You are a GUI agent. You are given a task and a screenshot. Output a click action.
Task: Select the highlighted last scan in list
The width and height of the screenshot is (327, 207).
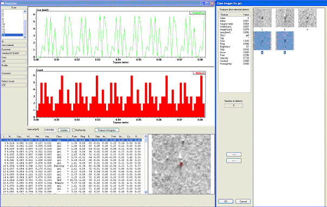point(12,35)
